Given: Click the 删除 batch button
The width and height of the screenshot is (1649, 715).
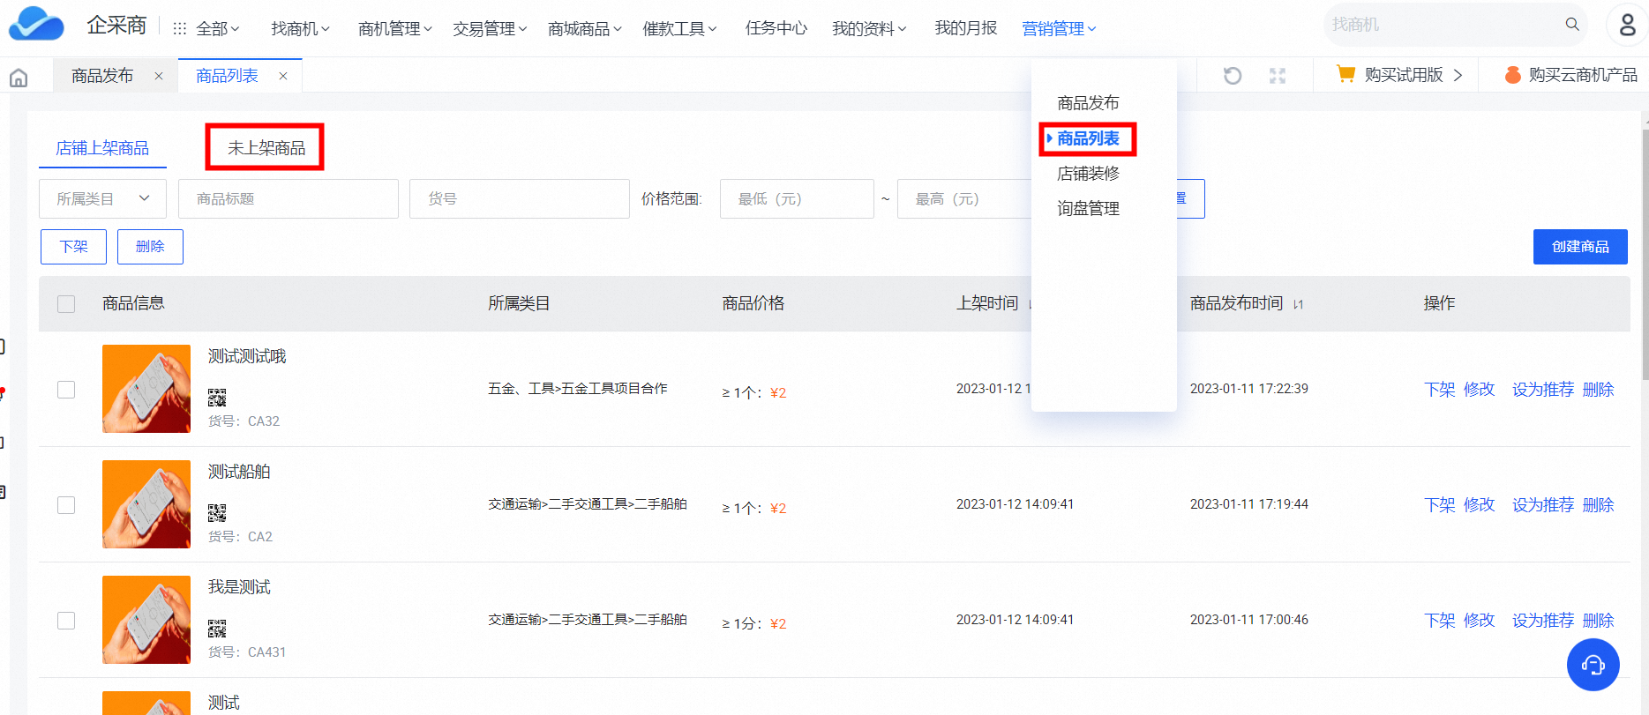Looking at the screenshot, I should coord(150,247).
